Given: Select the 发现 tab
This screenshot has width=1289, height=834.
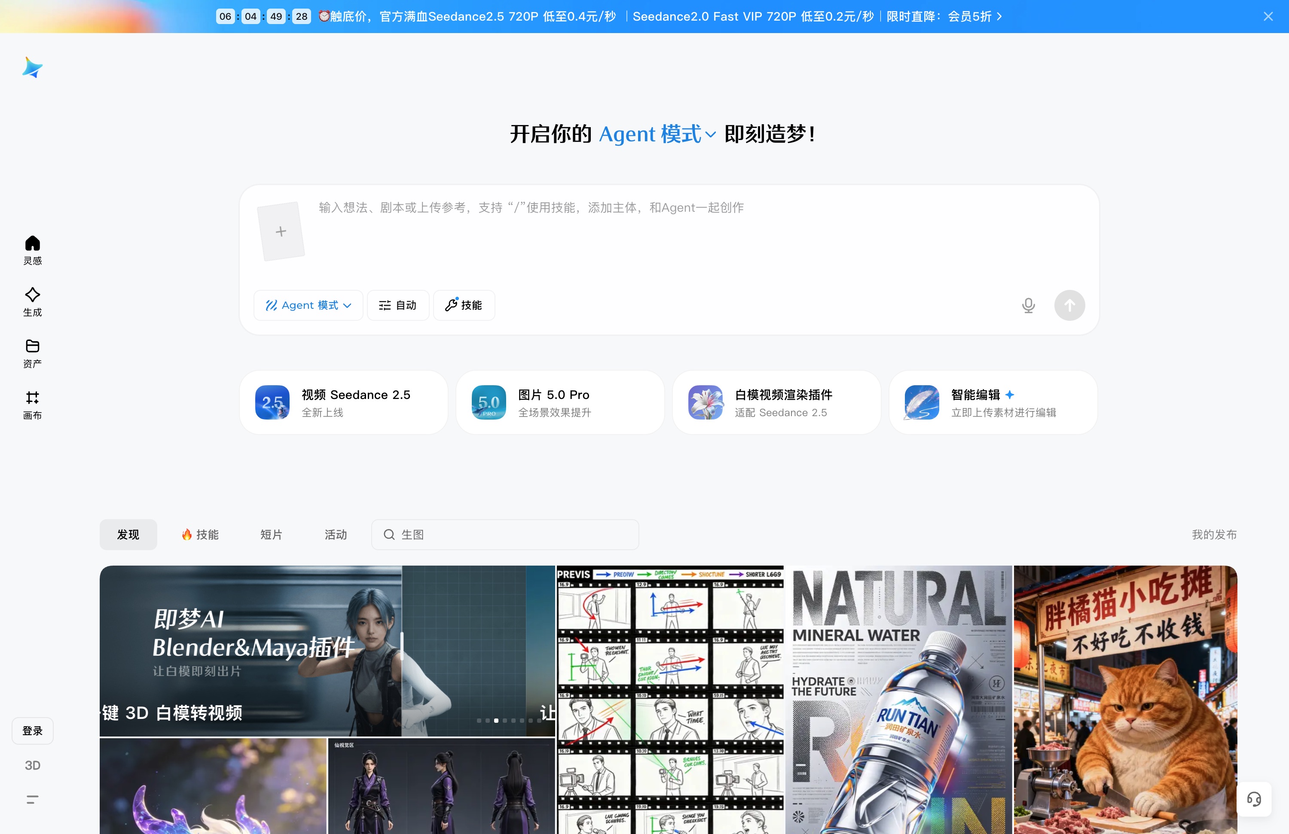Looking at the screenshot, I should click(x=128, y=535).
